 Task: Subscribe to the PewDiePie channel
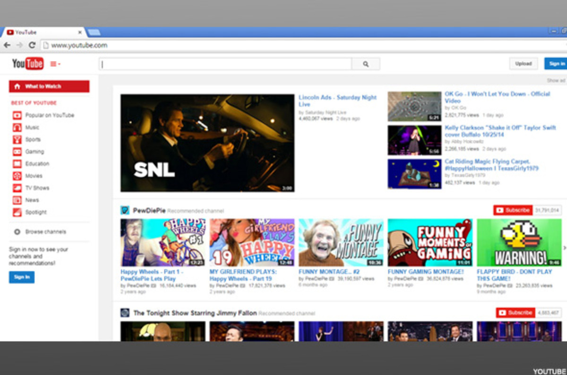[513, 210]
